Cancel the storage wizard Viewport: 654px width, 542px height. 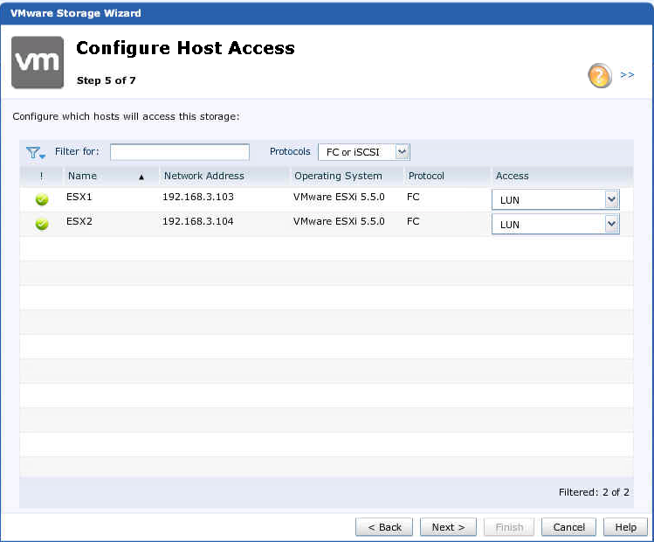[568, 527]
